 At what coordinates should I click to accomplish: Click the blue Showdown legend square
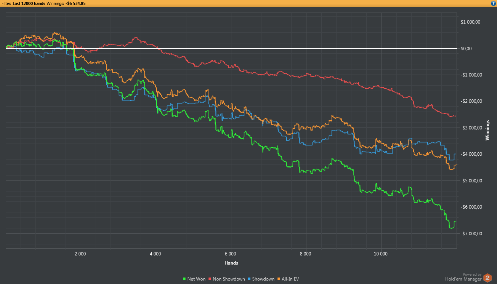(x=249, y=279)
